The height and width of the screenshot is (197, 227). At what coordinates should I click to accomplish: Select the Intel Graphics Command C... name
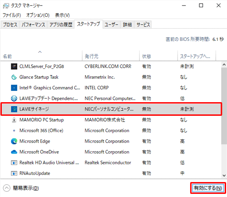pyautogui.click(x=49, y=88)
